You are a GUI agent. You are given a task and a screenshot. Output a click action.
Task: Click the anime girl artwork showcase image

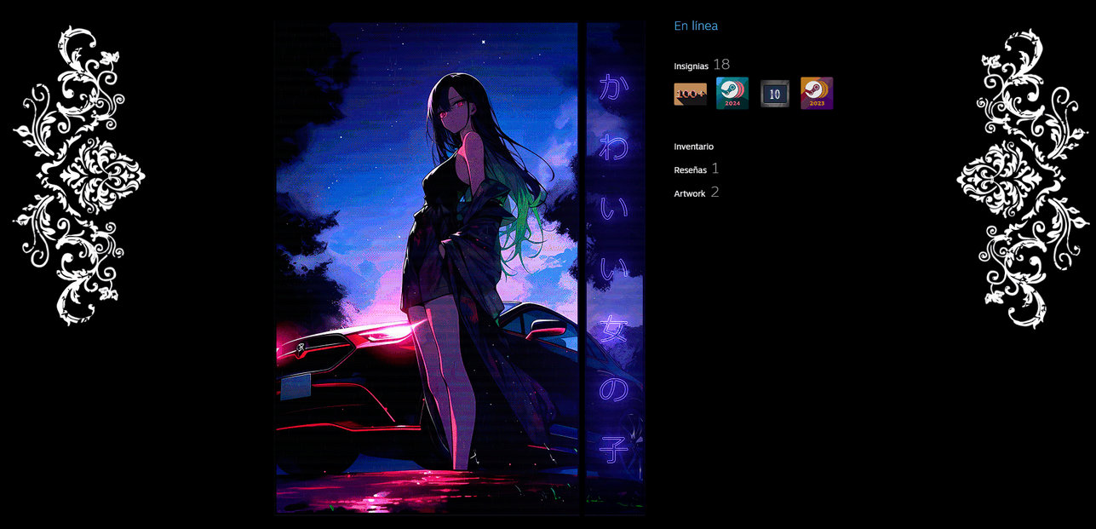[427, 268]
